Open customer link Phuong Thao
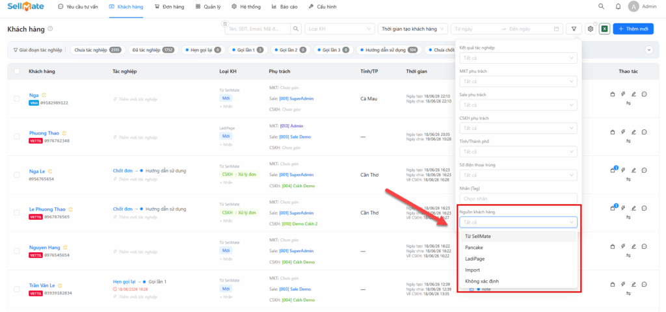 (44, 133)
